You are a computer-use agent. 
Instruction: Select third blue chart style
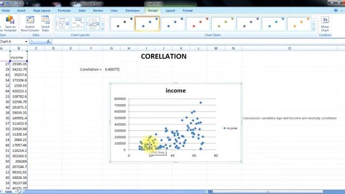tap(172, 23)
